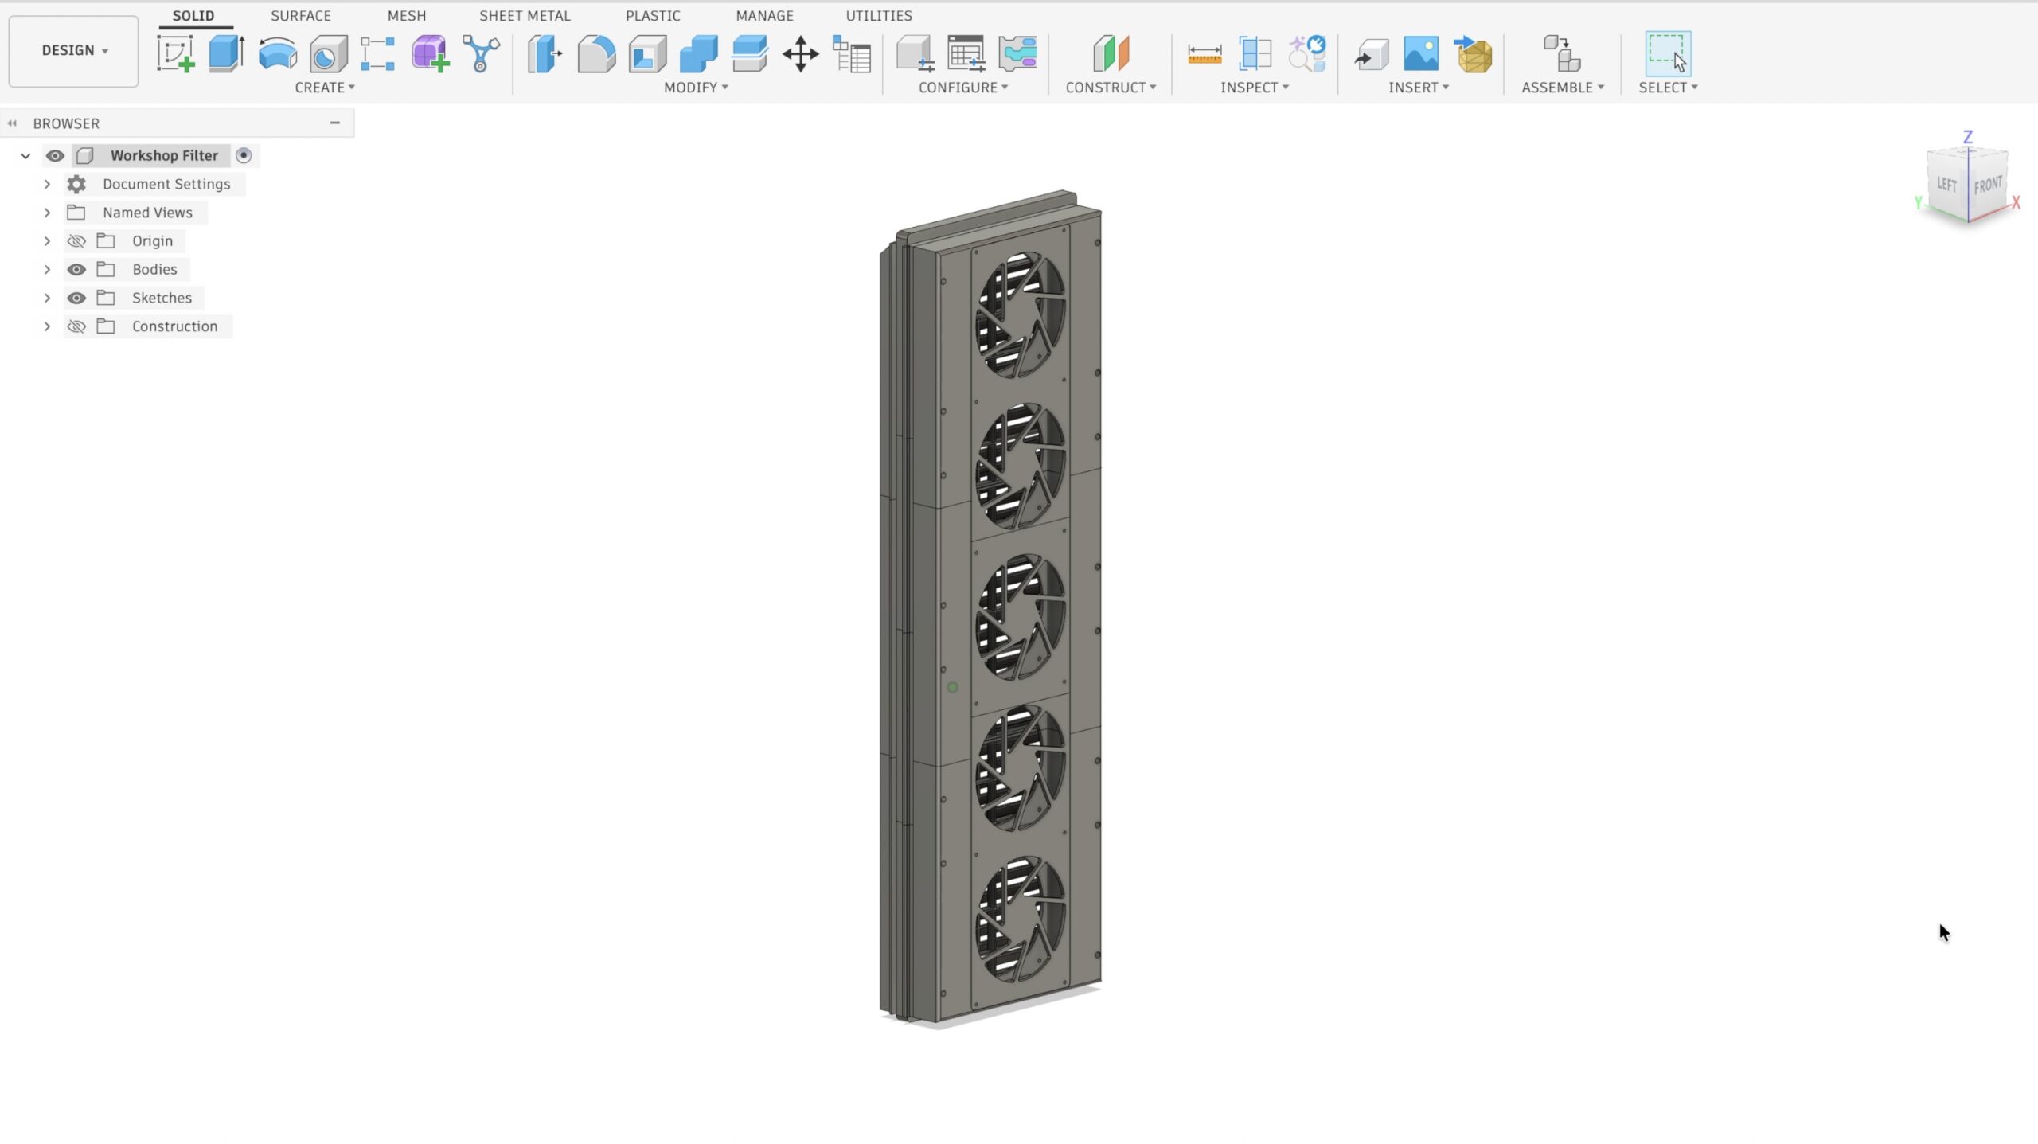This screenshot has width=2038, height=1144.
Task: Select the Measure tool
Action: tap(1204, 54)
